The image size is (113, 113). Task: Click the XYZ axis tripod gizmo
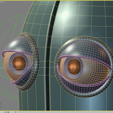(x=1, y=105)
